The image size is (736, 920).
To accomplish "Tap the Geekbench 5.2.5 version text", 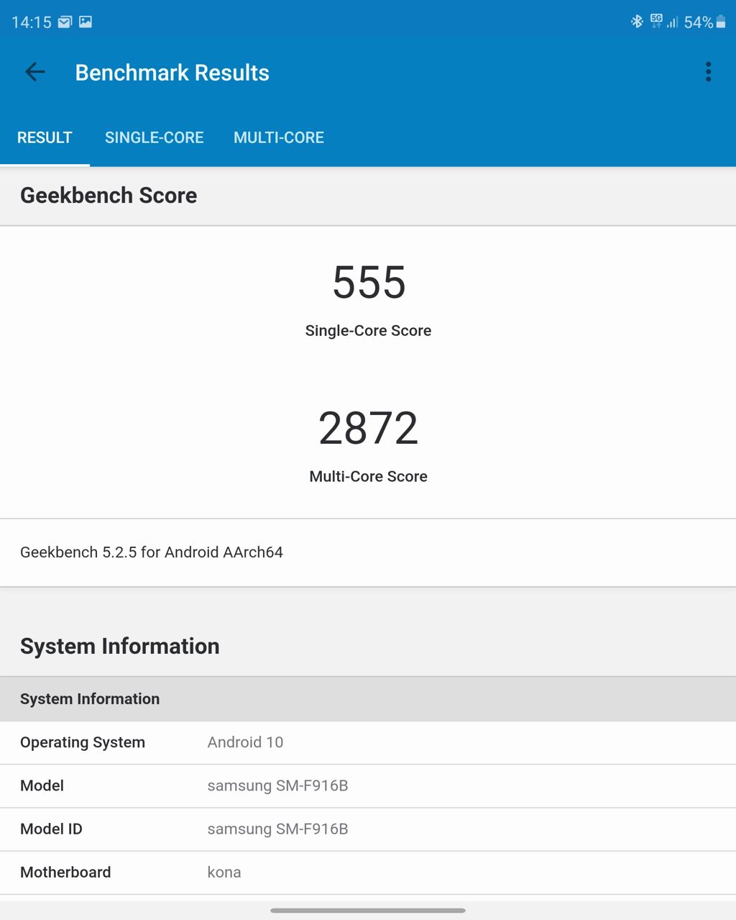I will (x=152, y=552).
